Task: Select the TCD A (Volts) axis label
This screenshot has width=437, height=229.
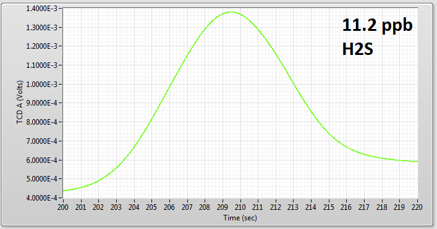Action: [x=20, y=102]
